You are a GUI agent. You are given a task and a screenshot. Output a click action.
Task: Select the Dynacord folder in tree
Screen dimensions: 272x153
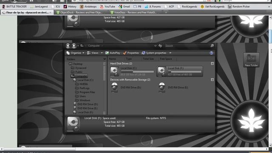[x=79, y=68]
